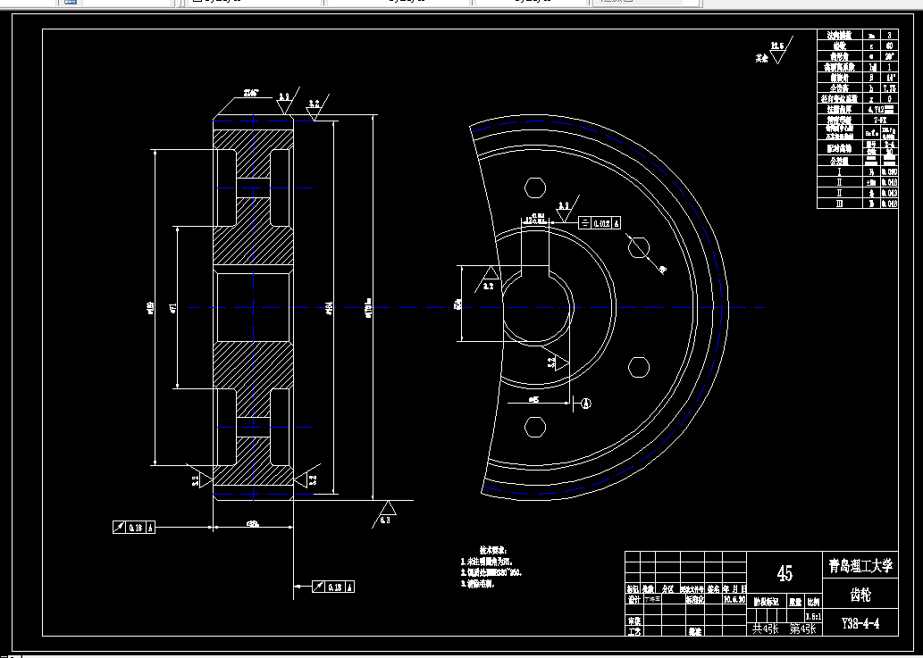Image resolution: width=923 pixels, height=658 pixels.
Task: Click the circled datum "A" symbol
Action: (586, 404)
